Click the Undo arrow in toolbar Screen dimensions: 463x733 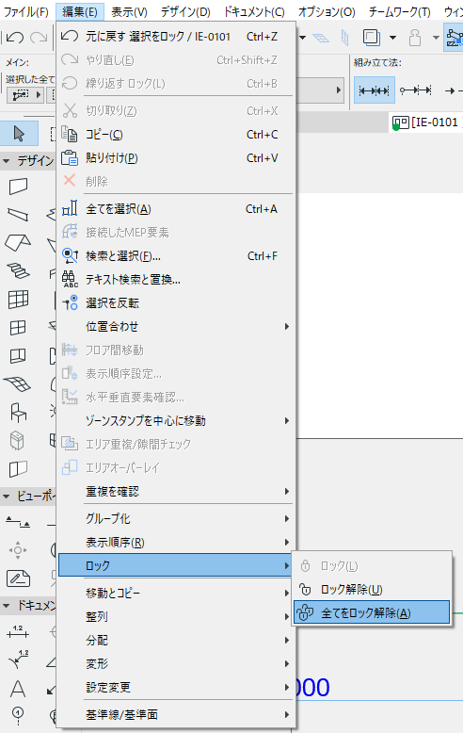[15, 38]
